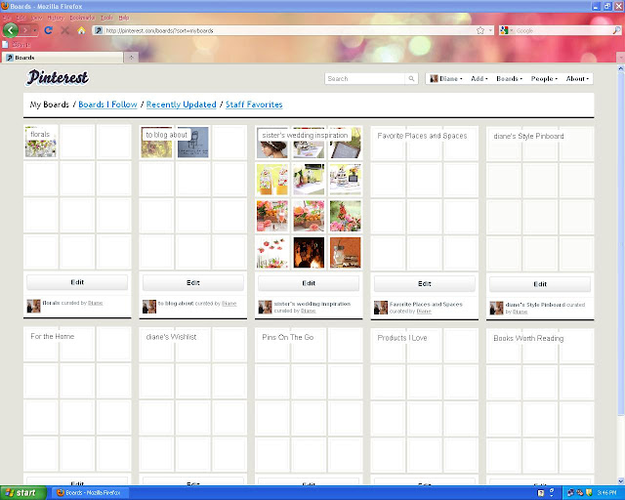Open the address bar history dropdown arrow
Image resolution: width=625 pixels, height=500 pixels.
point(490,30)
